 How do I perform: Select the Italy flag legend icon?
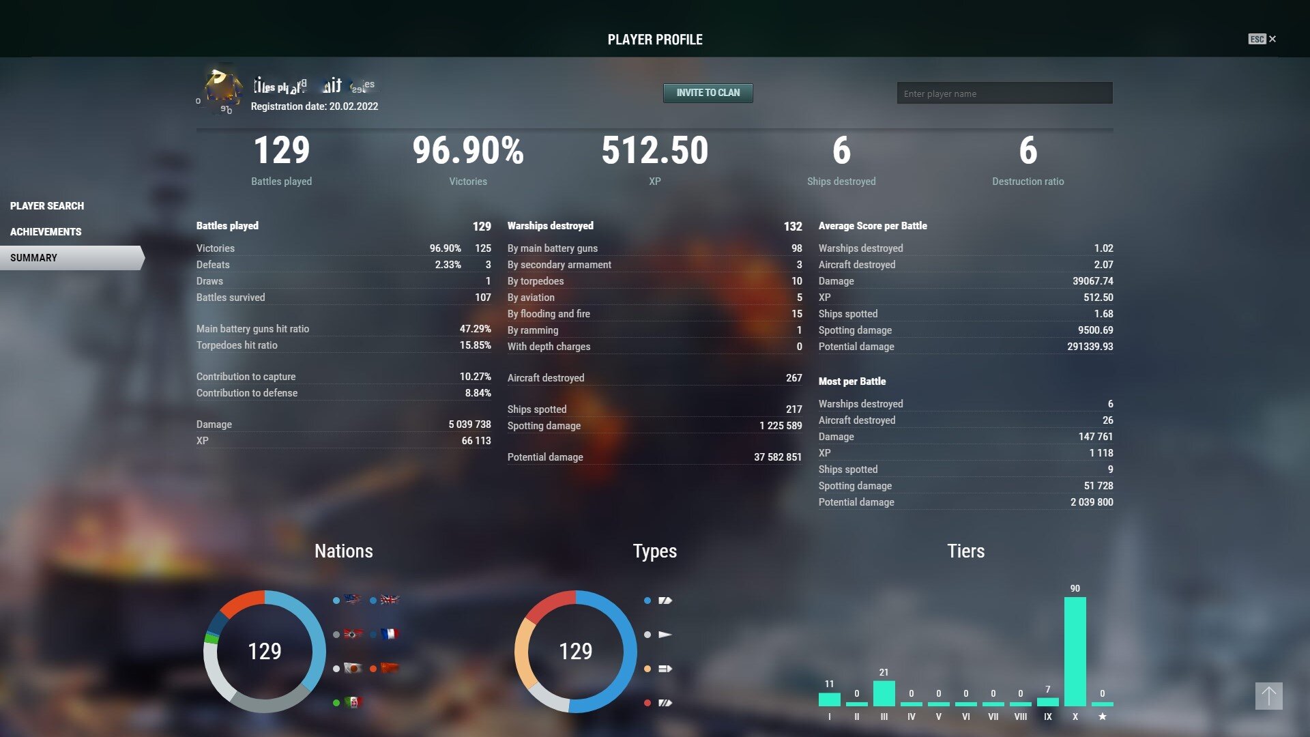point(353,702)
